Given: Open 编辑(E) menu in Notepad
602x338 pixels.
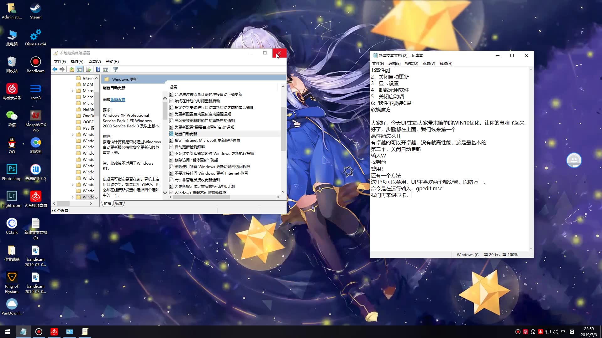Looking at the screenshot, I should [x=394, y=64].
